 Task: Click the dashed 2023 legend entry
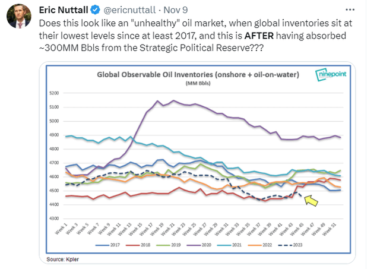[290, 245]
